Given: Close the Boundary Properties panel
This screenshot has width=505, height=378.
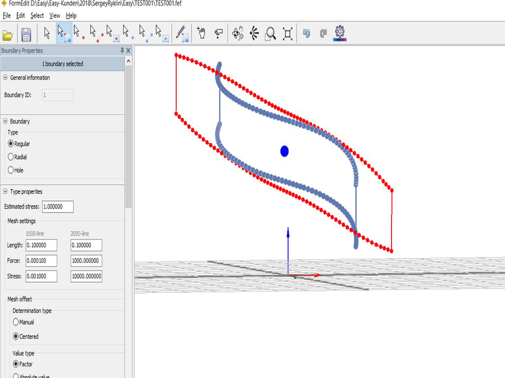Looking at the screenshot, I should [x=129, y=50].
